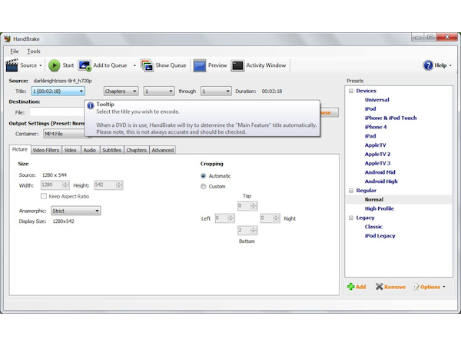Click the HandBrake app icon in title bar

point(8,39)
